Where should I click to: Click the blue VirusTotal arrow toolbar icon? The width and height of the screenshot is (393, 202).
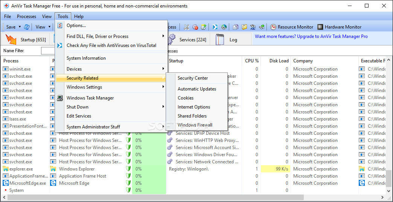[215, 27]
